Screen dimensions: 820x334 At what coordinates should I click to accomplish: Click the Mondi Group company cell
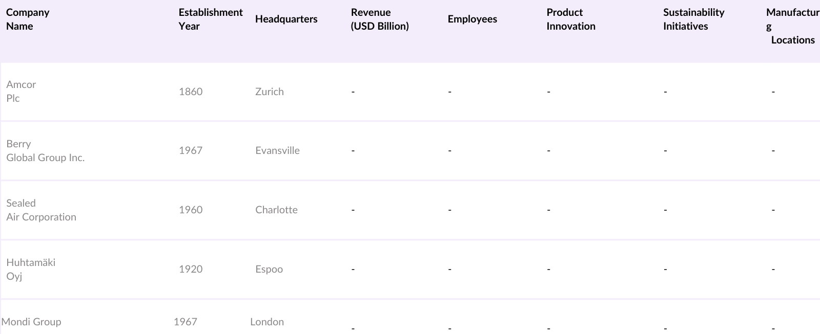click(31, 322)
